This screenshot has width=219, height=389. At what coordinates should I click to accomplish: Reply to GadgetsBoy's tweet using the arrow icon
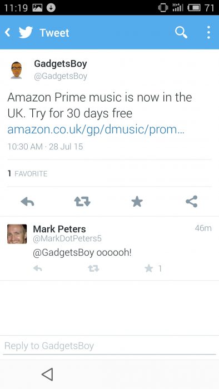[28, 202]
